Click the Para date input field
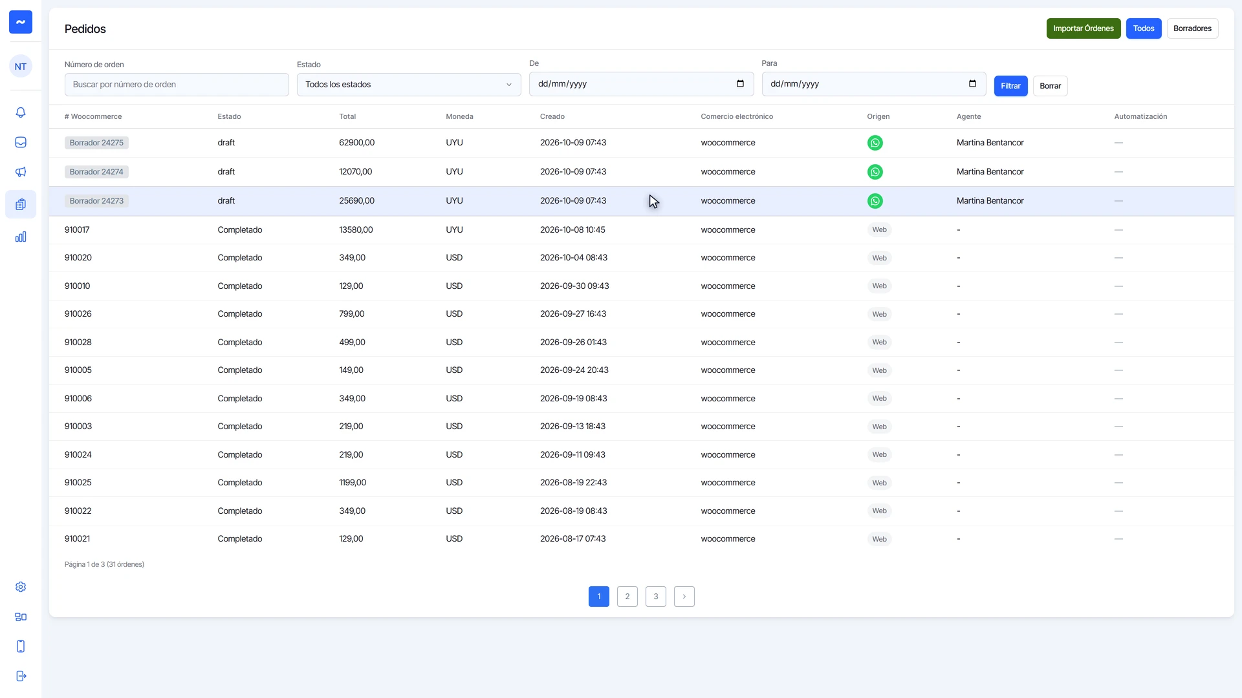 coord(873,84)
